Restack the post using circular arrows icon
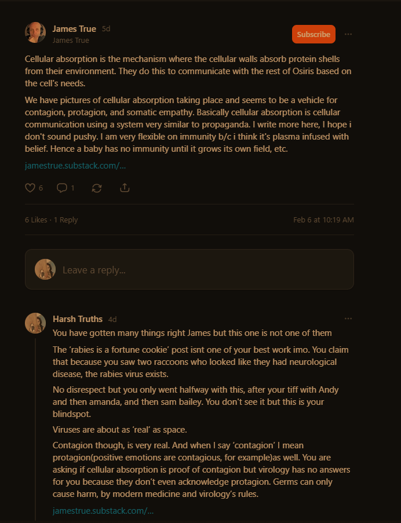The image size is (401, 523). click(x=97, y=188)
